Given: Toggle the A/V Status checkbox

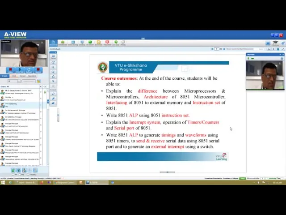Looking at the screenshot, I should pyautogui.click(x=28, y=175).
